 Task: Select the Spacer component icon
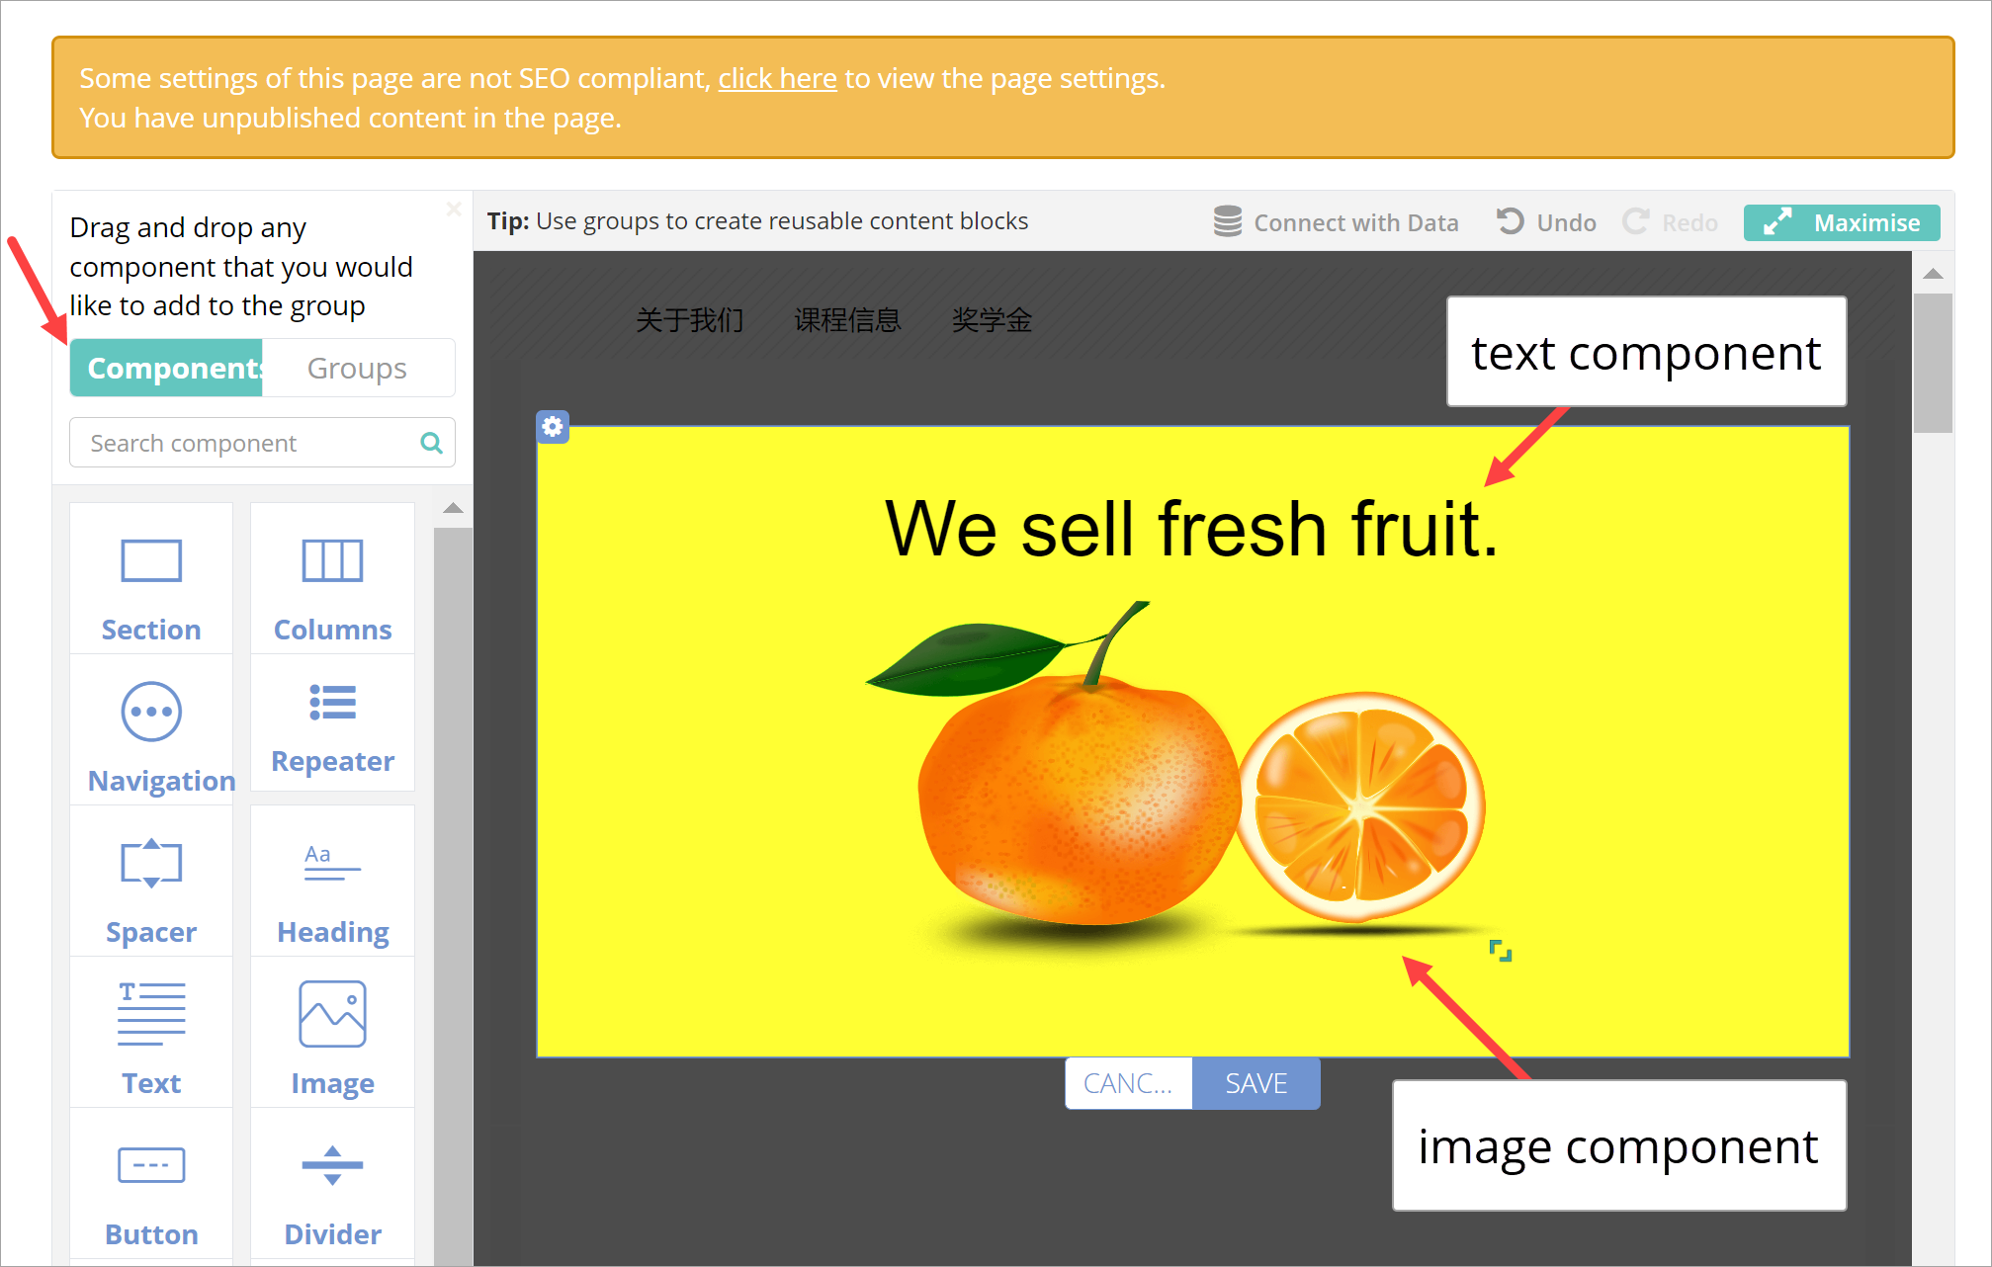pyautogui.click(x=151, y=864)
